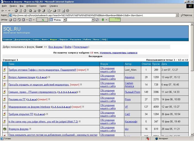Click the sunglasses smiley icon beside Формула форума

tap(4, 129)
